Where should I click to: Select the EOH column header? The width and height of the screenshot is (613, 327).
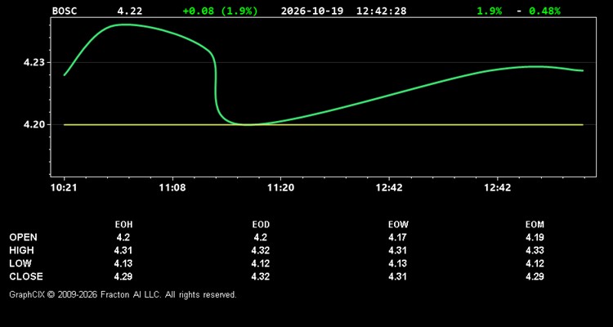(x=123, y=225)
